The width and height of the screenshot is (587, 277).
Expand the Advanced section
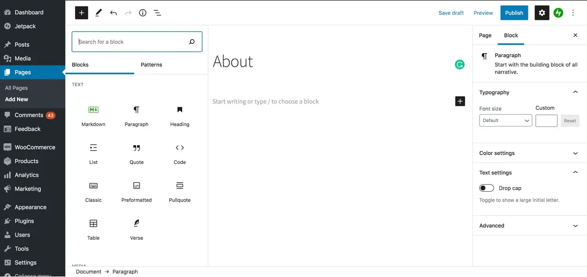(529, 226)
